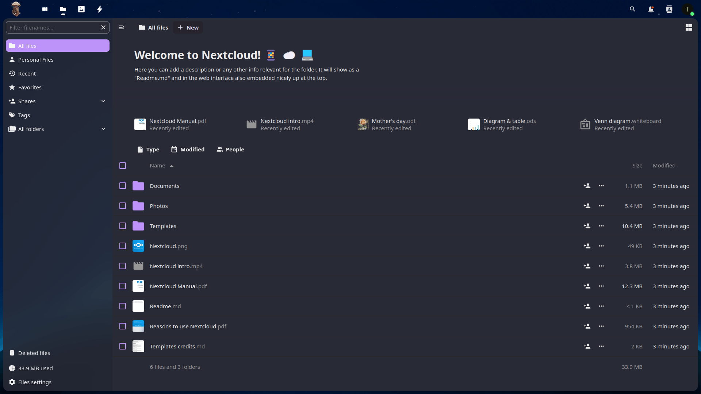701x394 pixels.
Task: Switch to grid view
Action: (x=689, y=27)
